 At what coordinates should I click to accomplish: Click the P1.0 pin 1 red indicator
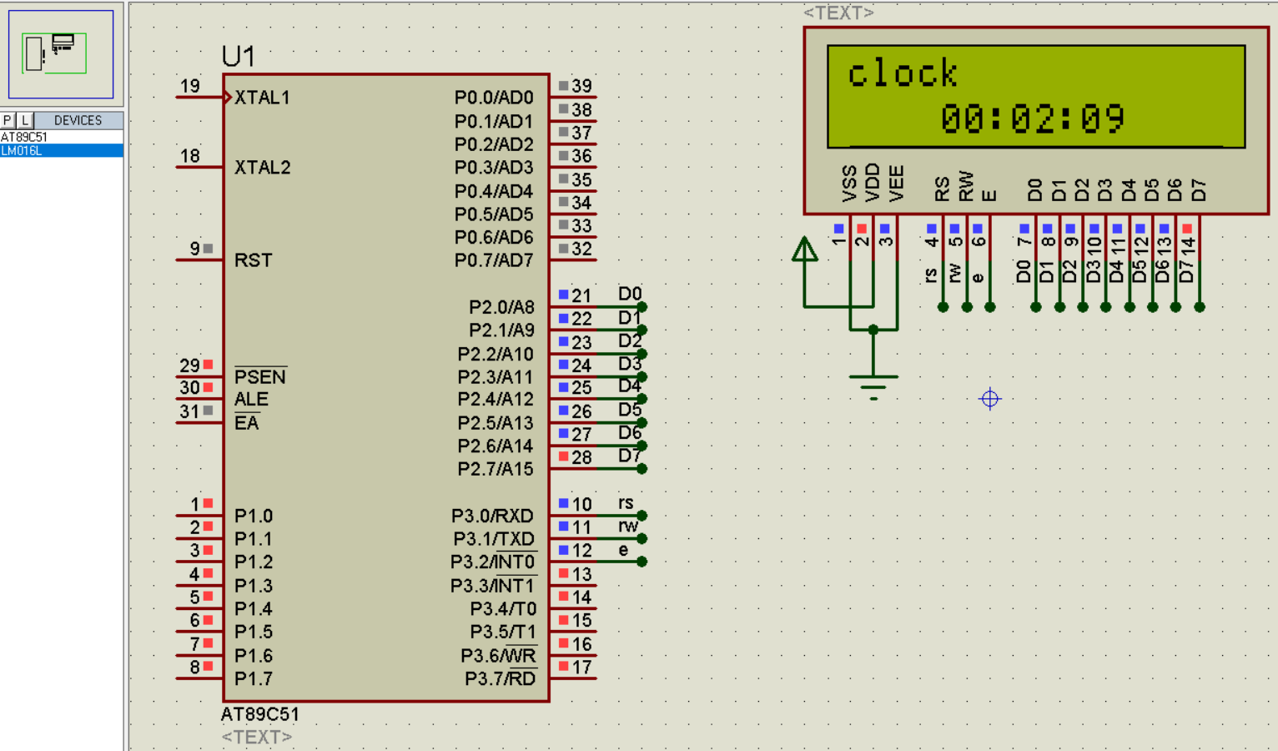(209, 503)
